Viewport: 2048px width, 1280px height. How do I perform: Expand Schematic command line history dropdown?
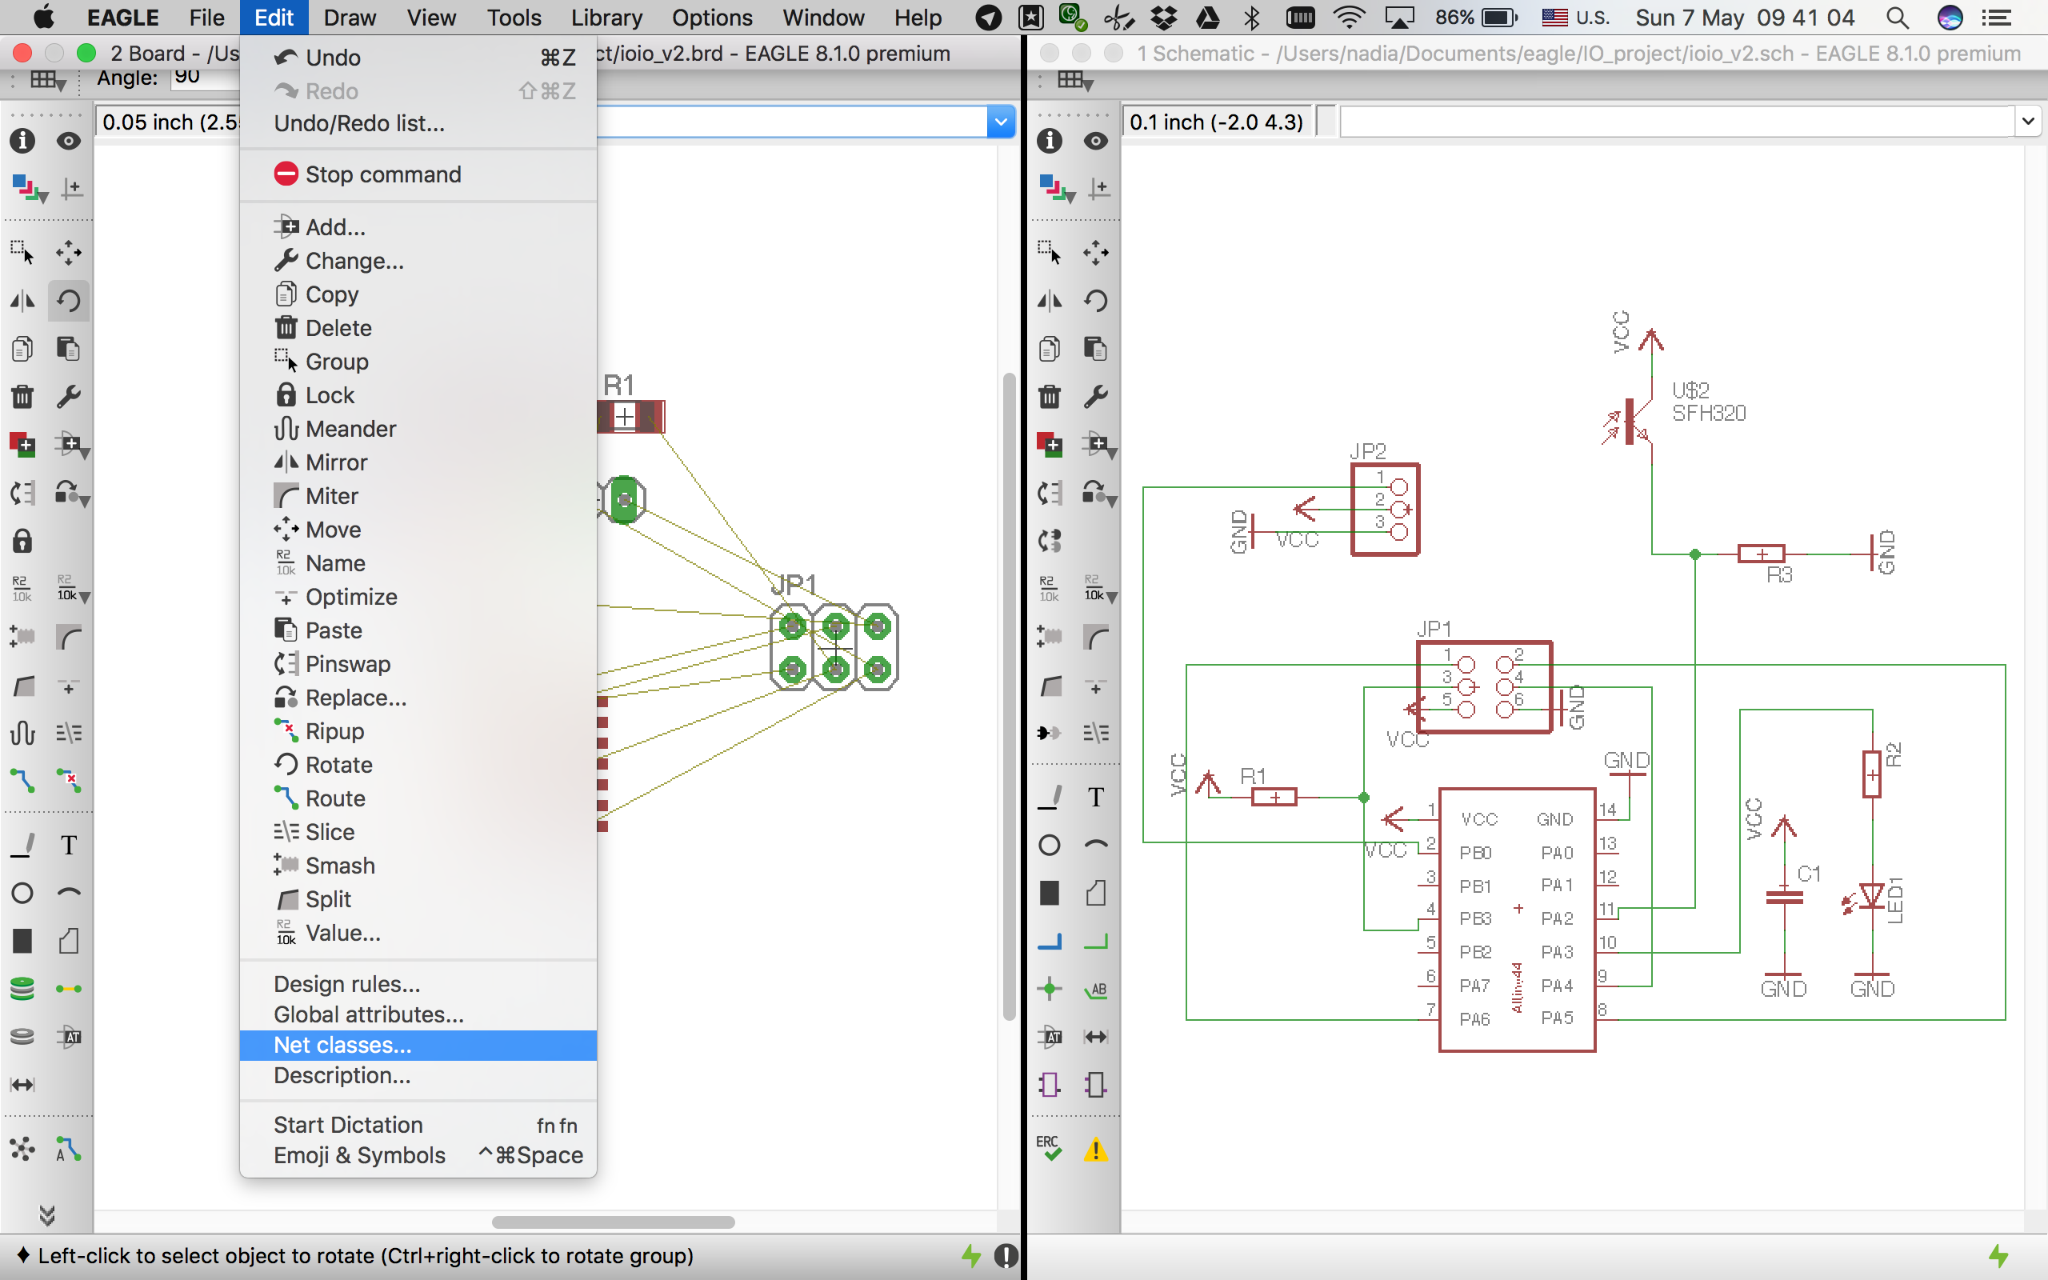(x=2028, y=122)
